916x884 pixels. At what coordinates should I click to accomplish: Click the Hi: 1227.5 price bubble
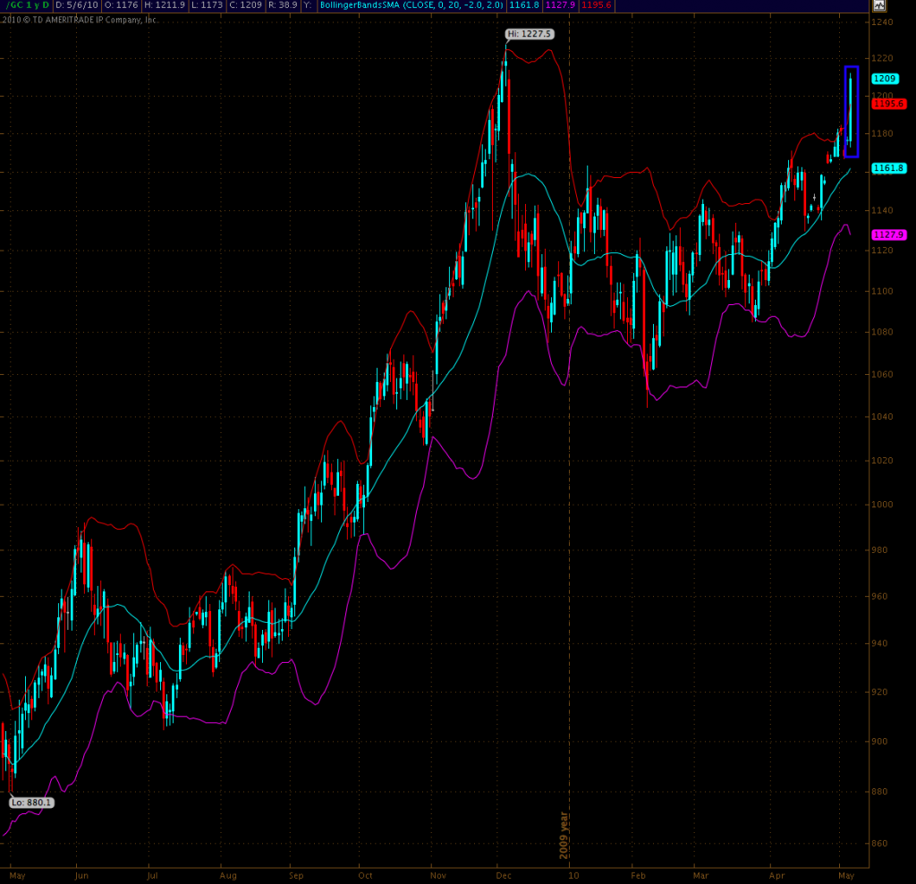530,34
